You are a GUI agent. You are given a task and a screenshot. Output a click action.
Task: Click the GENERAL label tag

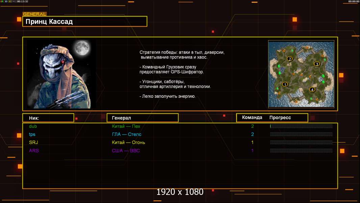[x=34, y=14]
